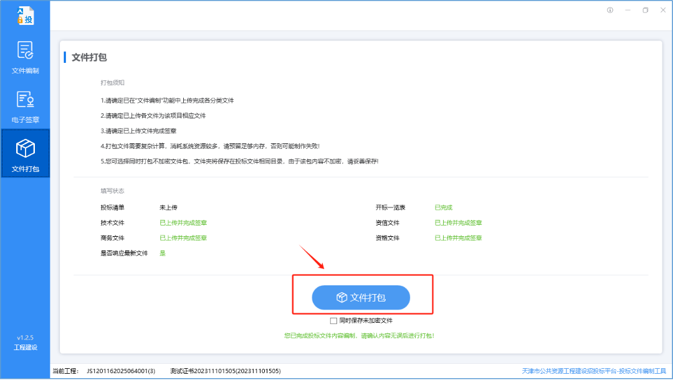Click notice line 3 about 完成签章
673x380 pixels.
[138, 131]
